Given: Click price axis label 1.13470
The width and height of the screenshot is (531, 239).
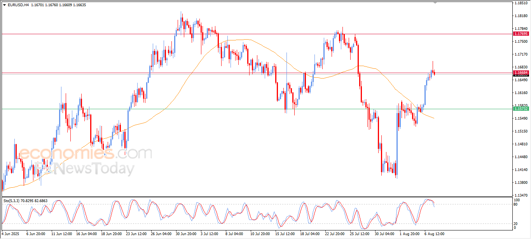Looking at the screenshot, I should point(521,195).
